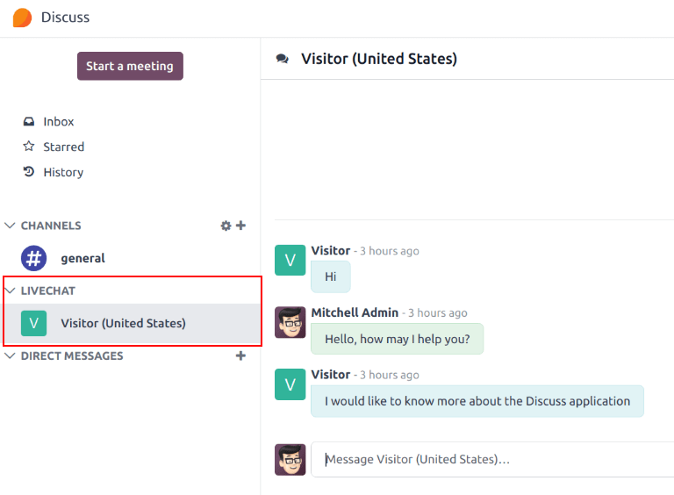Viewport: 674px width, 495px height.
Task: Click the message input field
Action: (491, 459)
